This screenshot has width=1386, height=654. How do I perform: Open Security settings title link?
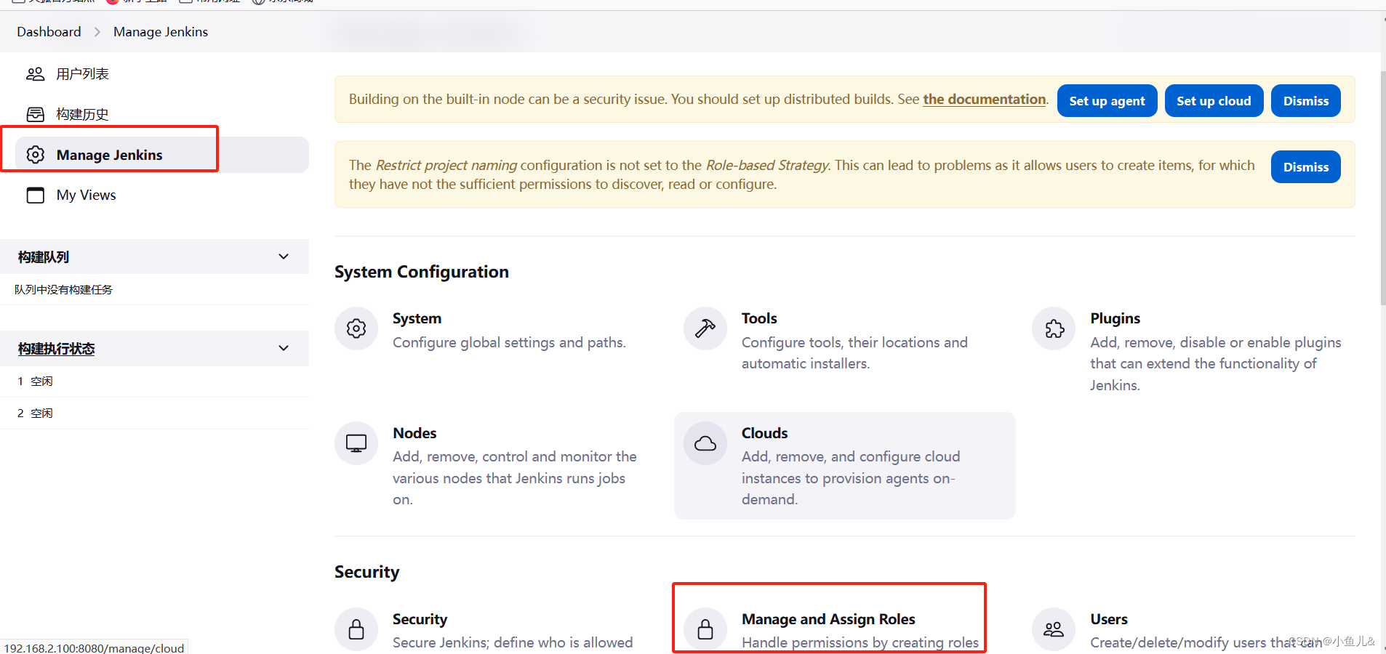(x=420, y=619)
